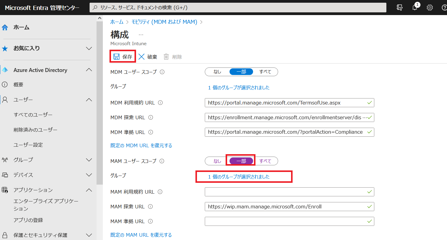Click the ユーザー person icon

tap(5, 100)
